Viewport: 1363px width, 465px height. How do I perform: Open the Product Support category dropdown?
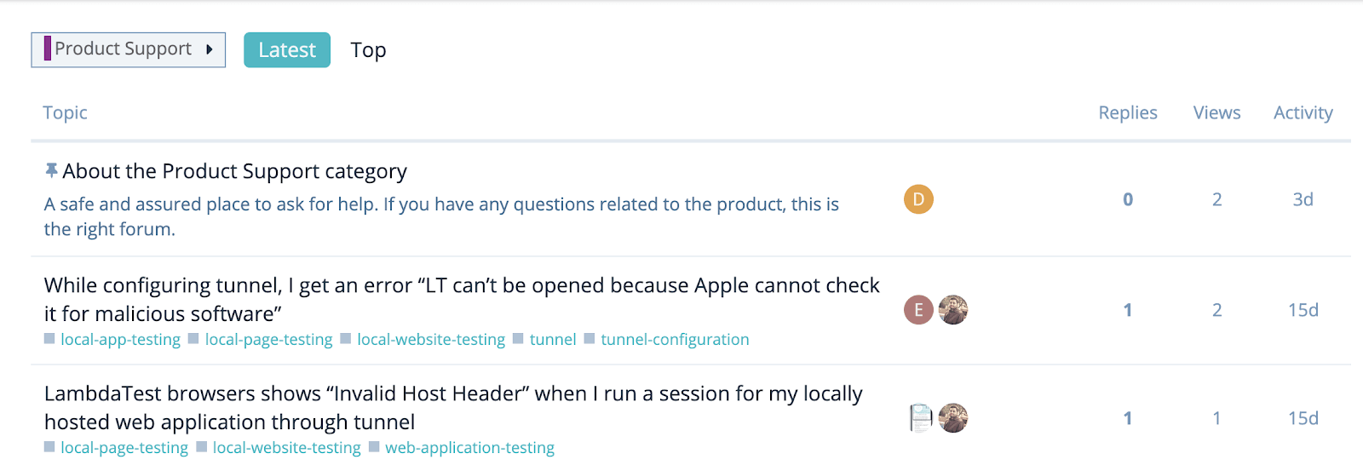pos(129,49)
